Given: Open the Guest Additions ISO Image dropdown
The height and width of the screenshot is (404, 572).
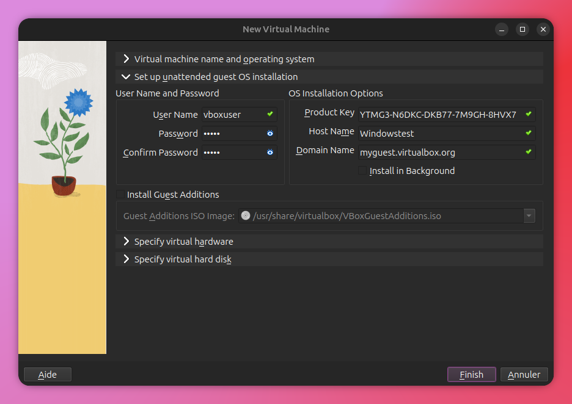Looking at the screenshot, I should coord(529,215).
